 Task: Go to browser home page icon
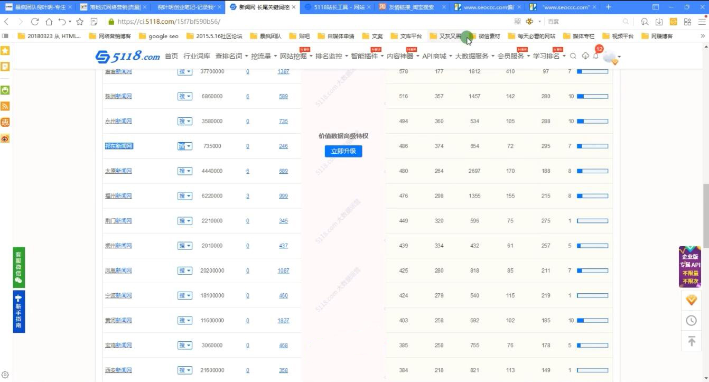click(49, 22)
